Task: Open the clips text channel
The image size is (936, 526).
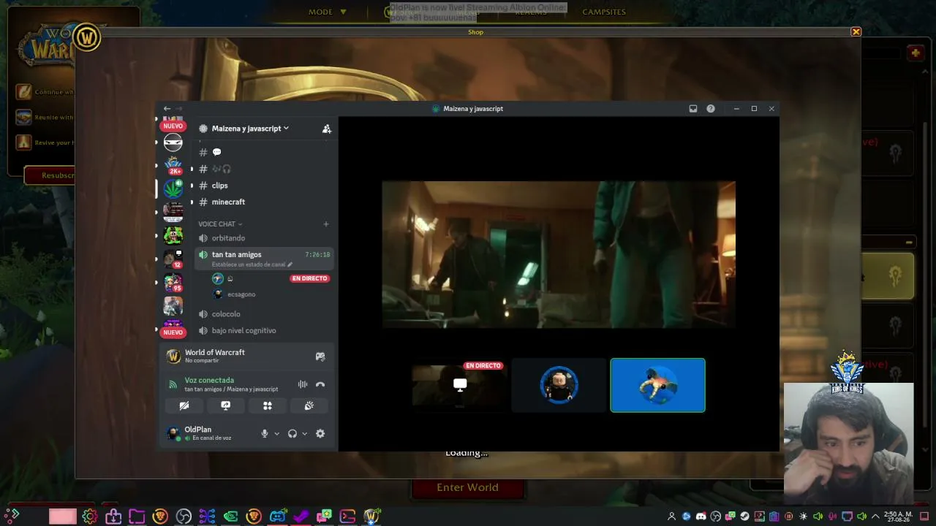Action: (x=263, y=186)
